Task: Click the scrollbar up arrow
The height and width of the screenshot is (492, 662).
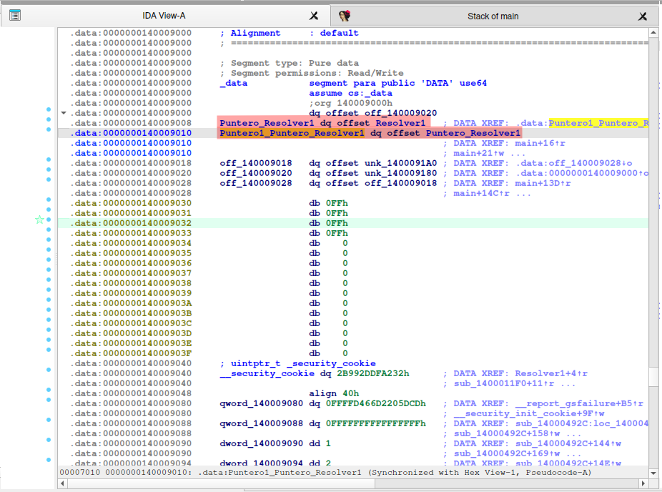Action: [x=653, y=33]
